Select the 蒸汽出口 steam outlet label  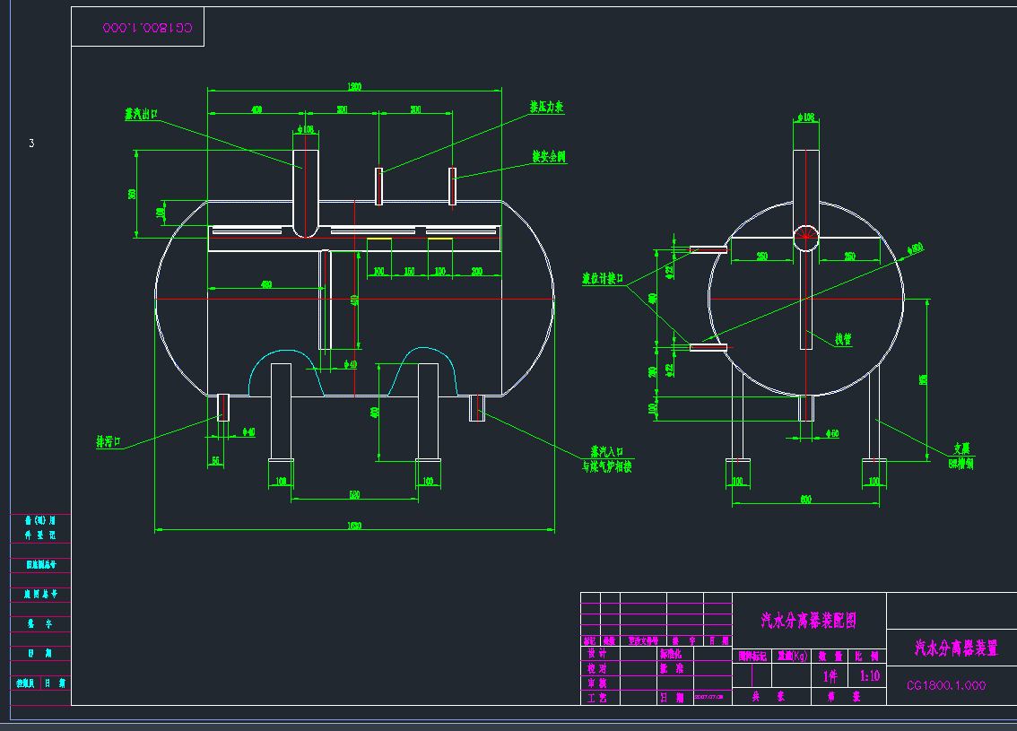(x=141, y=115)
